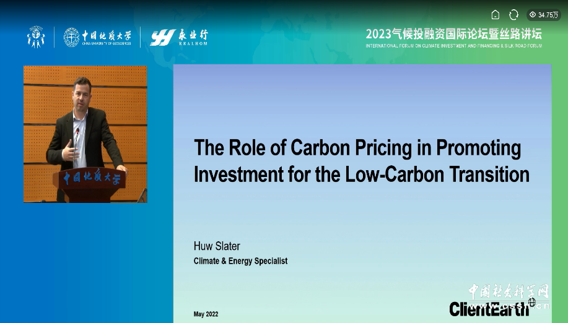Image resolution: width=568 pixels, height=323 pixels.
Task: Click the speaker video thumbnail
Action: [x=85, y=134]
